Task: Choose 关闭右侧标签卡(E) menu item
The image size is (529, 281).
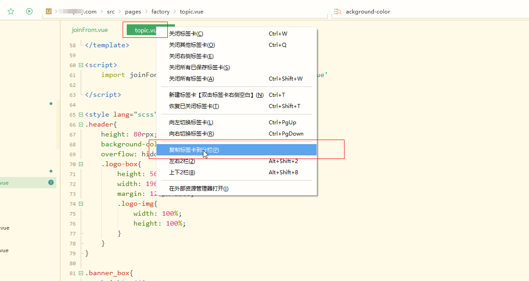Action: pos(236,56)
